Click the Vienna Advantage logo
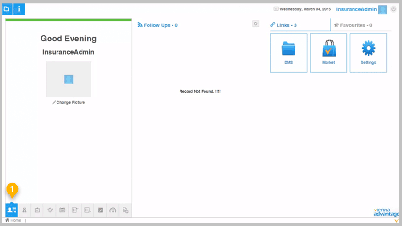This screenshot has width=402, height=226. pyautogui.click(x=386, y=212)
